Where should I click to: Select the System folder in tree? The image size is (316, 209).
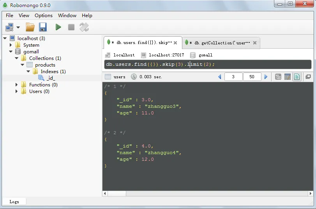pos(31,45)
